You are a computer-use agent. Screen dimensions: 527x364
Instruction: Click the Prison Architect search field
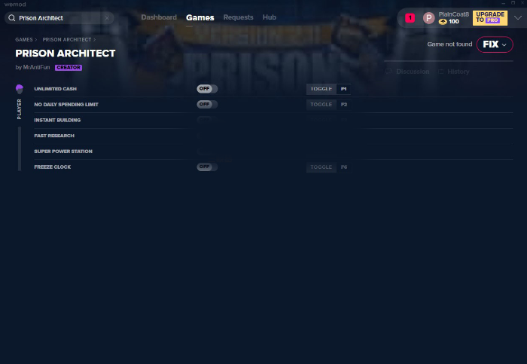pyautogui.click(x=59, y=18)
